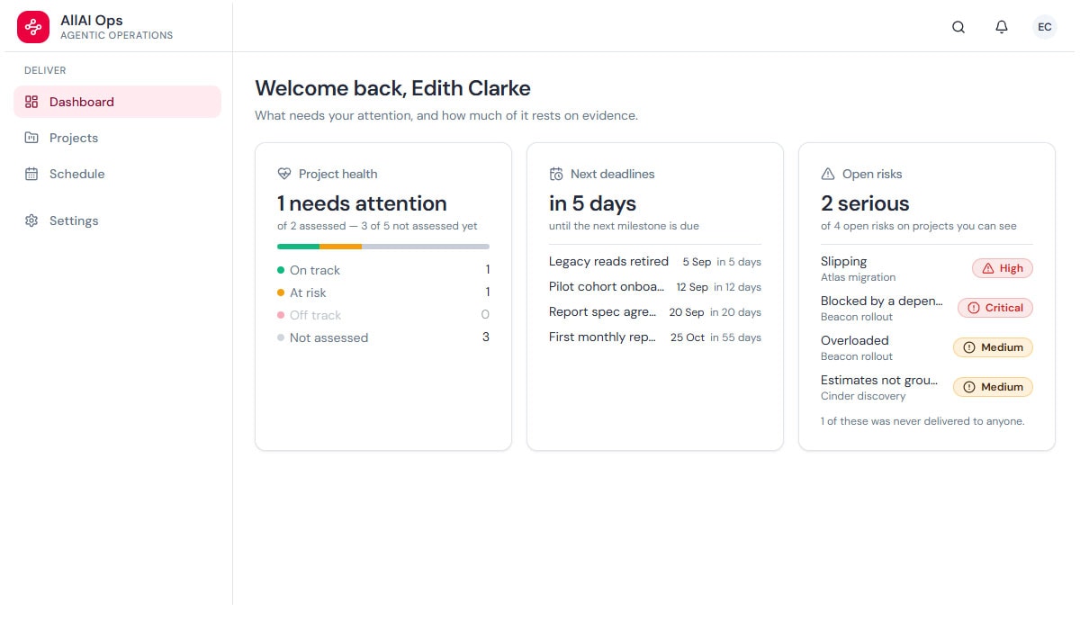Open Projects in the sidebar
Screen dimensions: 1080x630
click(x=117, y=138)
